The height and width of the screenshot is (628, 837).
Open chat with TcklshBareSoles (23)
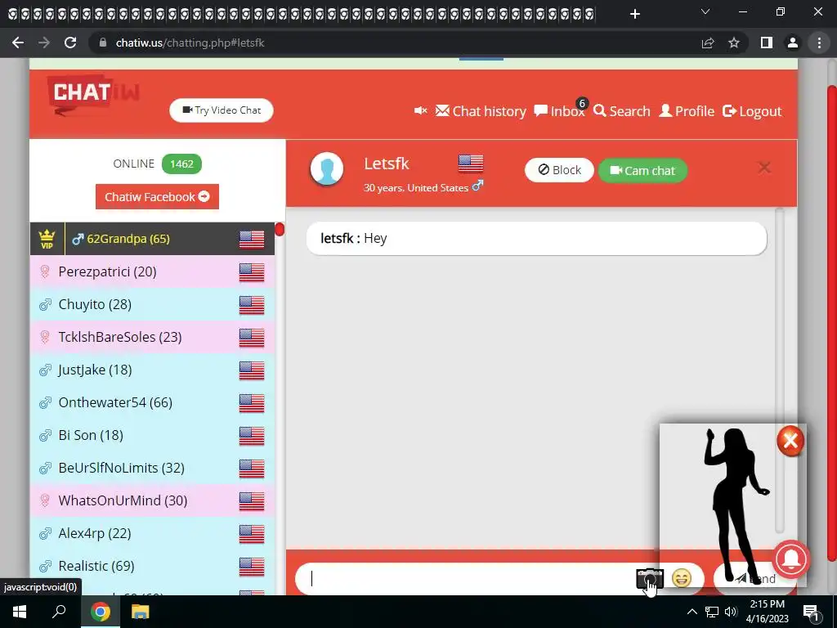(x=152, y=337)
